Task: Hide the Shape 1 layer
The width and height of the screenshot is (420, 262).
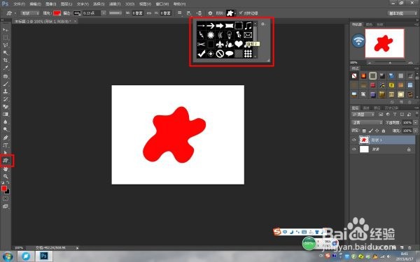Action: tap(354, 140)
